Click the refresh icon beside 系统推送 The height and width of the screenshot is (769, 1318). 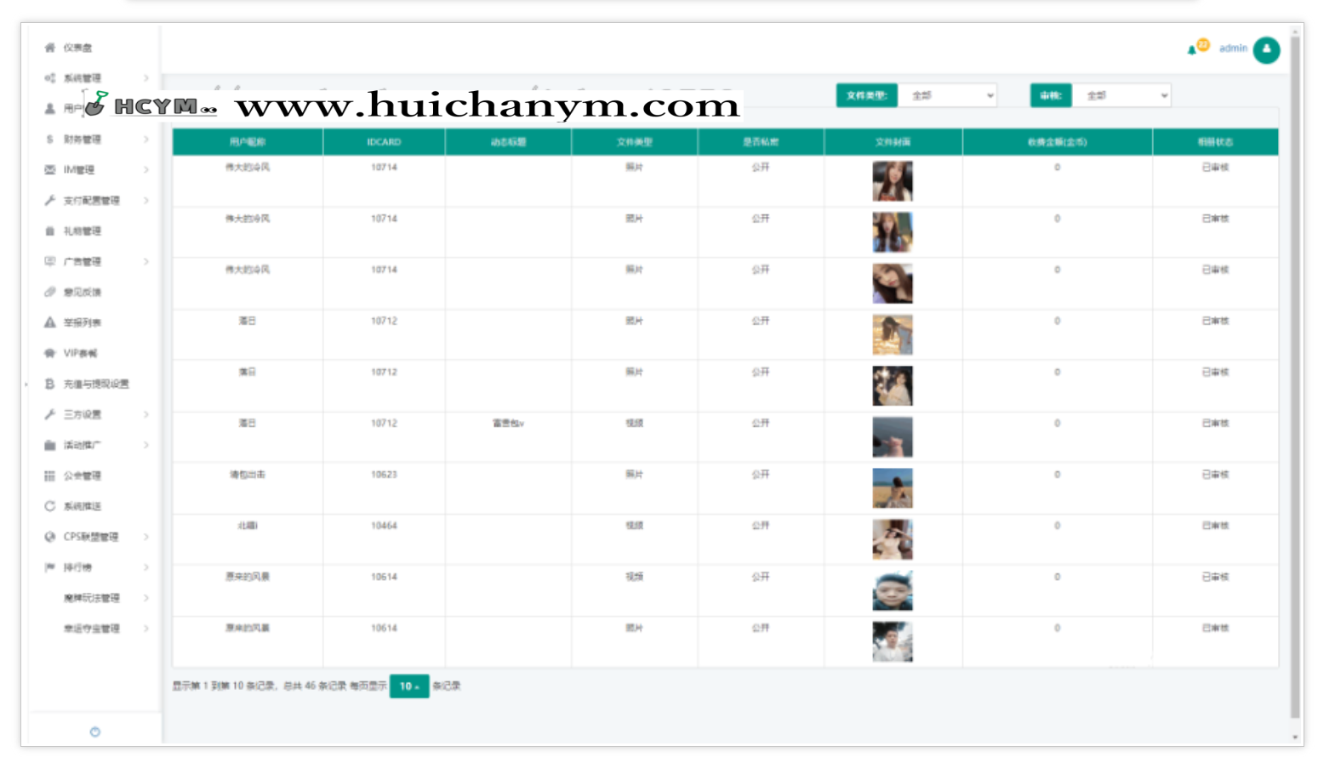(49, 506)
